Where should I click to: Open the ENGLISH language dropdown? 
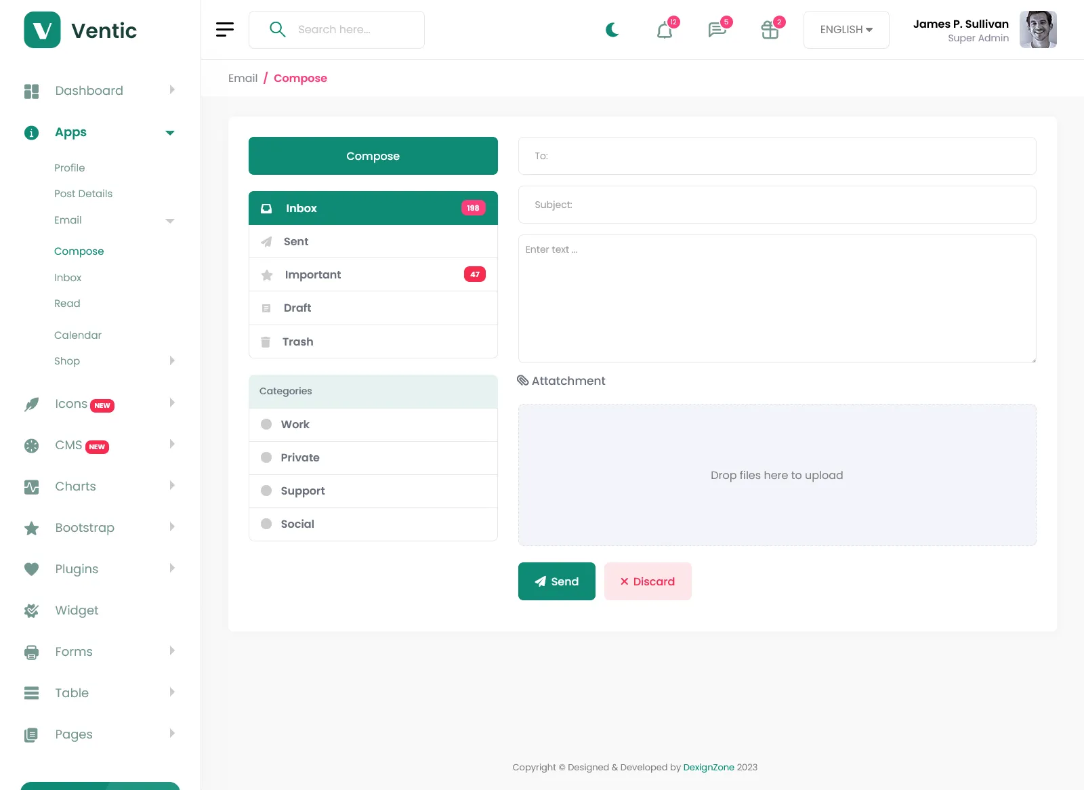(846, 30)
